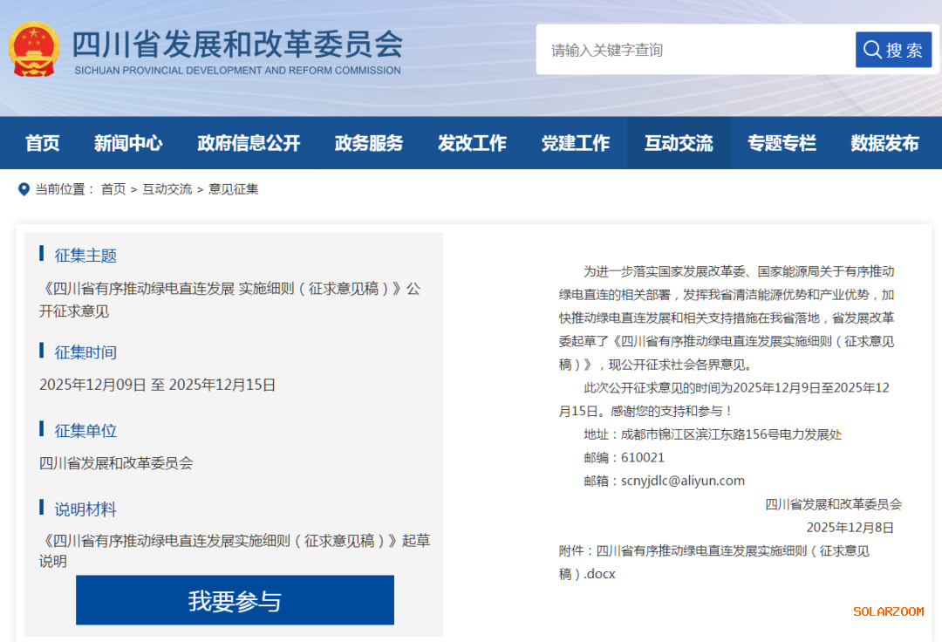Navigate to 专题专栏 section
The height and width of the screenshot is (642, 942).
pyautogui.click(x=782, y=143)
